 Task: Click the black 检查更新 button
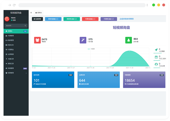click(x=38, y=19)
